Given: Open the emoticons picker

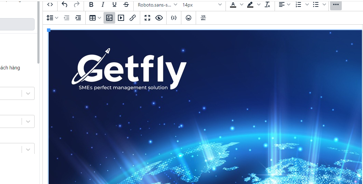Looking at the screenshot, I should [189, 18].
